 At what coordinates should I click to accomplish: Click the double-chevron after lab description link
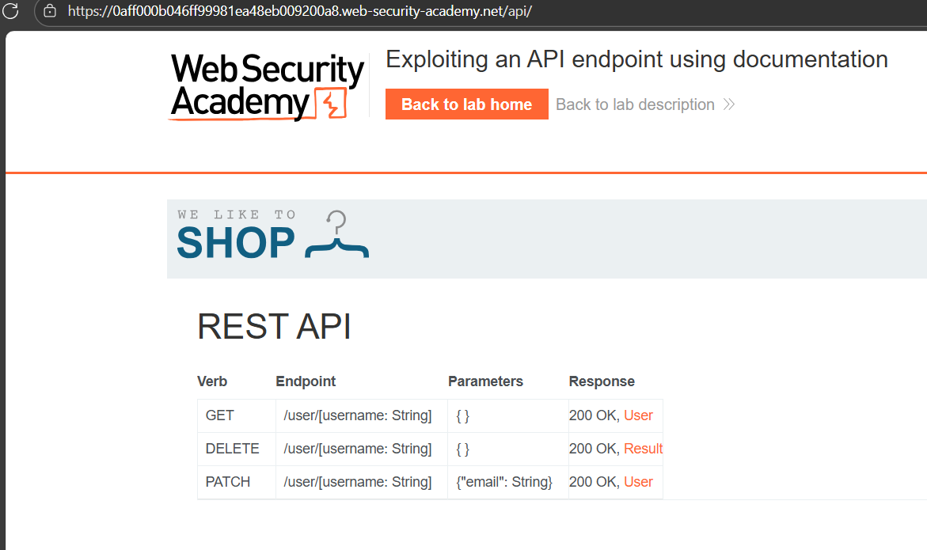[x=730, y=104]
